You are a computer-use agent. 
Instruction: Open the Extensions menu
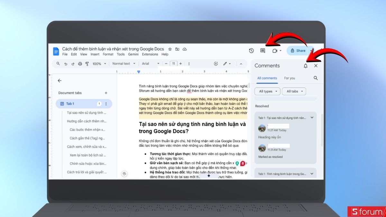coord(150,54)
